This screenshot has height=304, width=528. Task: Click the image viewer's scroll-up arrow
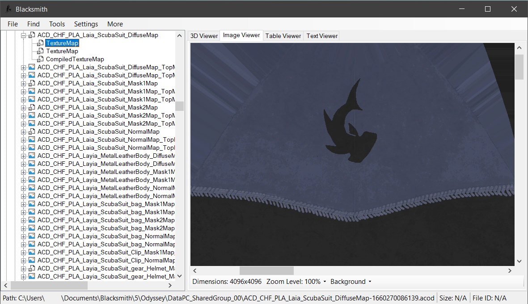(x=519, y=48)
